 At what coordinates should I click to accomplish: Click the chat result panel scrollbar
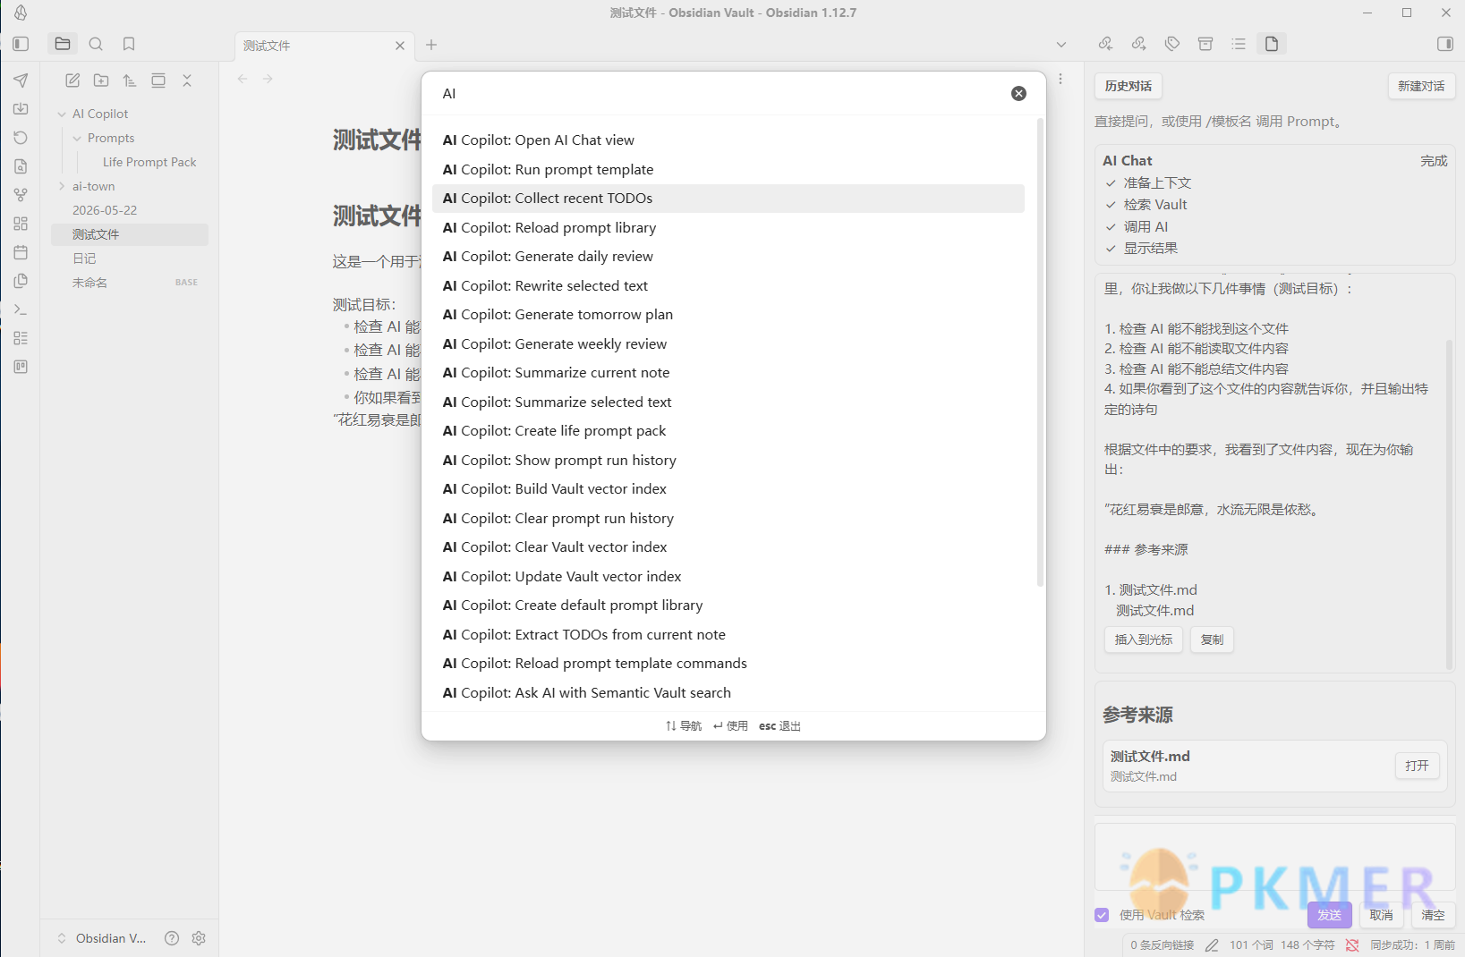pyautogui.click(x=1449, y=504)
